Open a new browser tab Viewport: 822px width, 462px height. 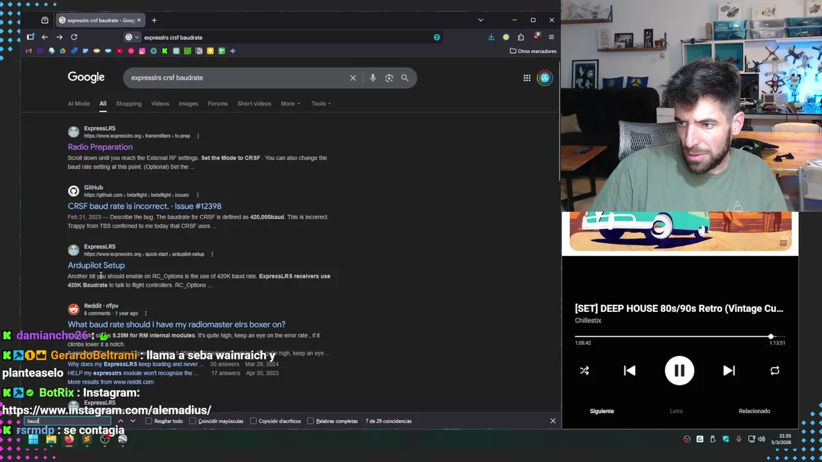154,20
